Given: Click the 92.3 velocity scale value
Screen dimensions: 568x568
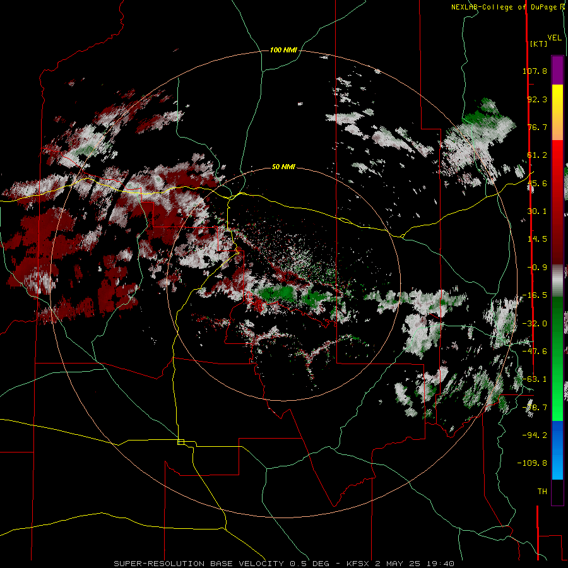Looking at the screenshot, I should tap(537, 99).
